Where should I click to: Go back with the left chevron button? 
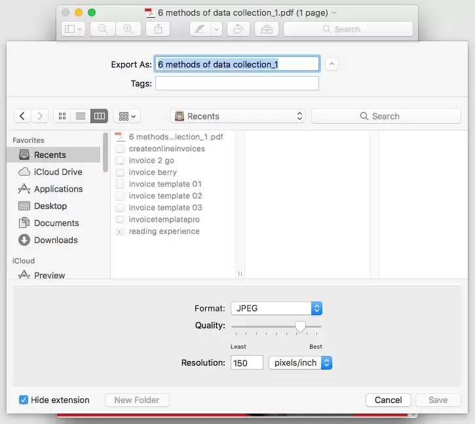click(x=22, y=116)
